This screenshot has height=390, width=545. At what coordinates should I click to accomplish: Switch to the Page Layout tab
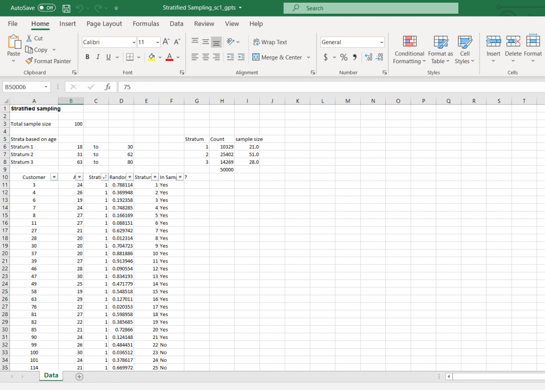[104, 23]
